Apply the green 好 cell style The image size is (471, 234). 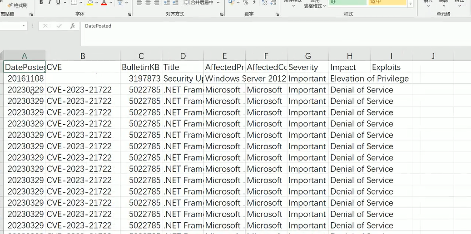347,2
